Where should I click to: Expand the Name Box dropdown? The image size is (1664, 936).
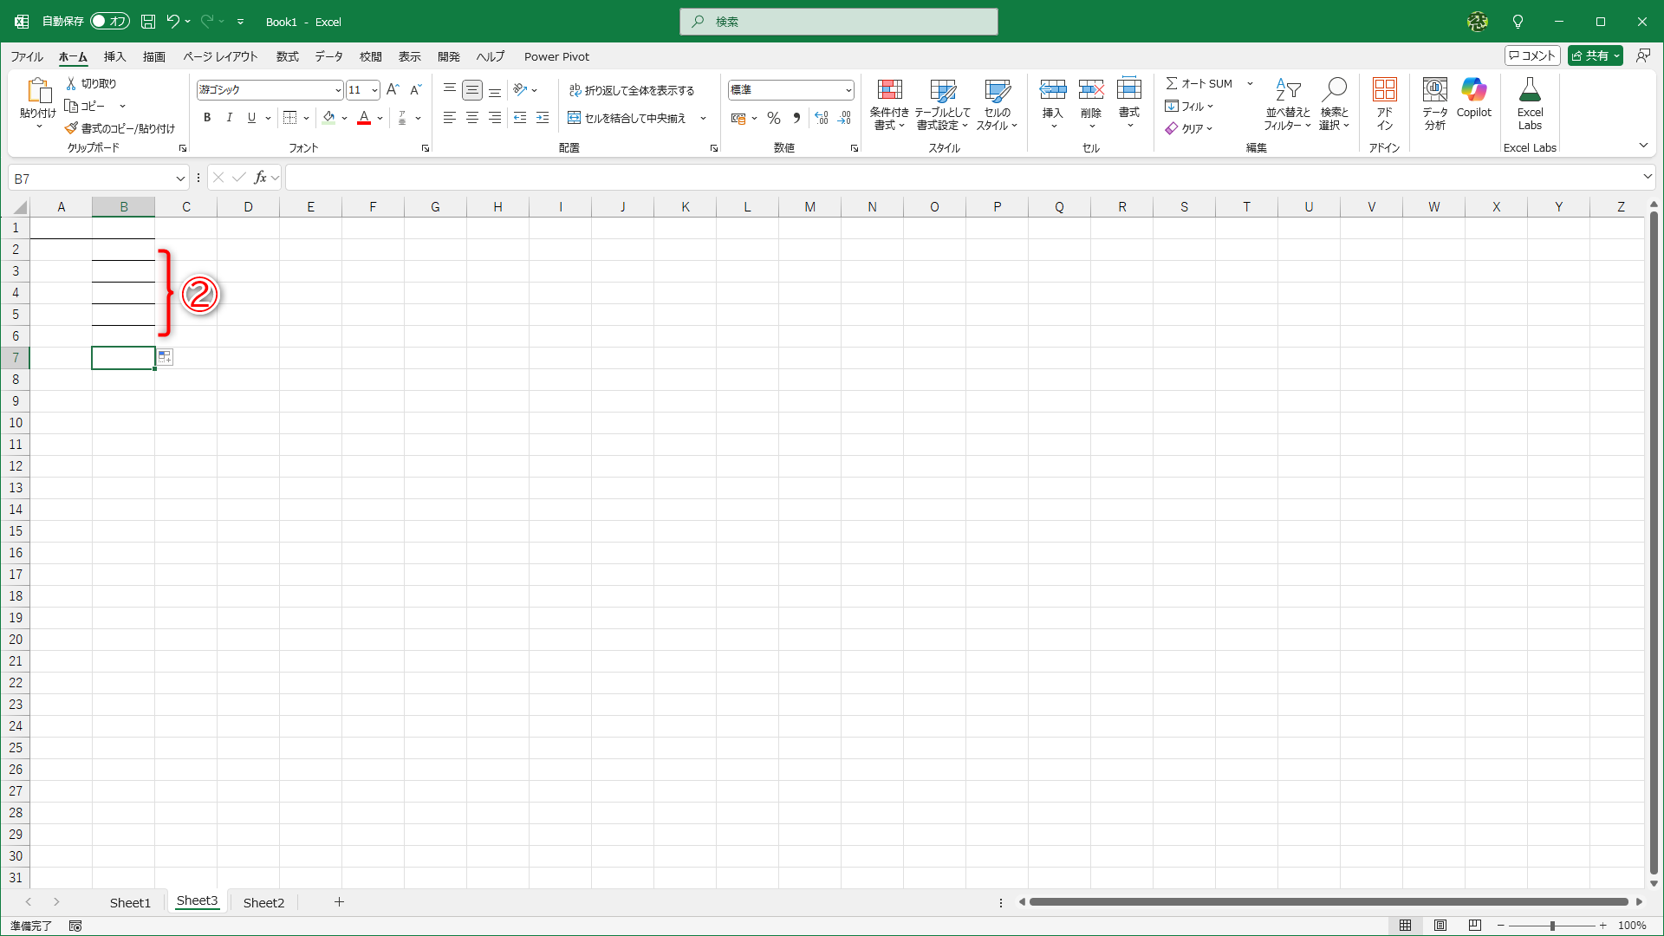[180, 179]
